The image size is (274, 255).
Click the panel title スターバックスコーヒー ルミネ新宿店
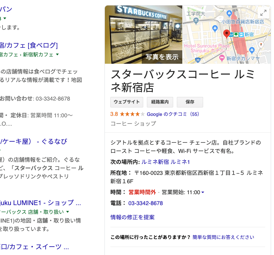click(x=183, y=81)
